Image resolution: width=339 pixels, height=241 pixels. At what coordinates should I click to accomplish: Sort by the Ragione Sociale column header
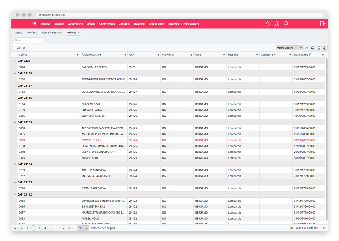pyautogui.click(x=91, y=55)
